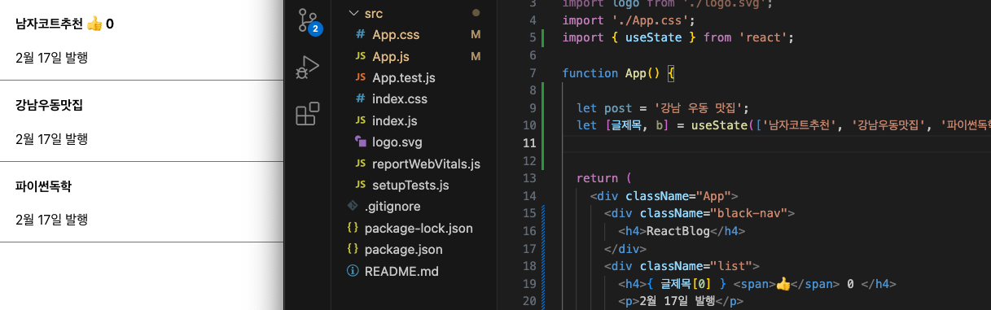Screen dimensions: 991x310
Task: Click the date under 파이썬독학 post
Action: point(51,220)
